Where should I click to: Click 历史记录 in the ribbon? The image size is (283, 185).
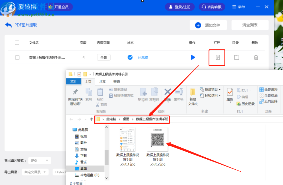(x=246, y=104)
